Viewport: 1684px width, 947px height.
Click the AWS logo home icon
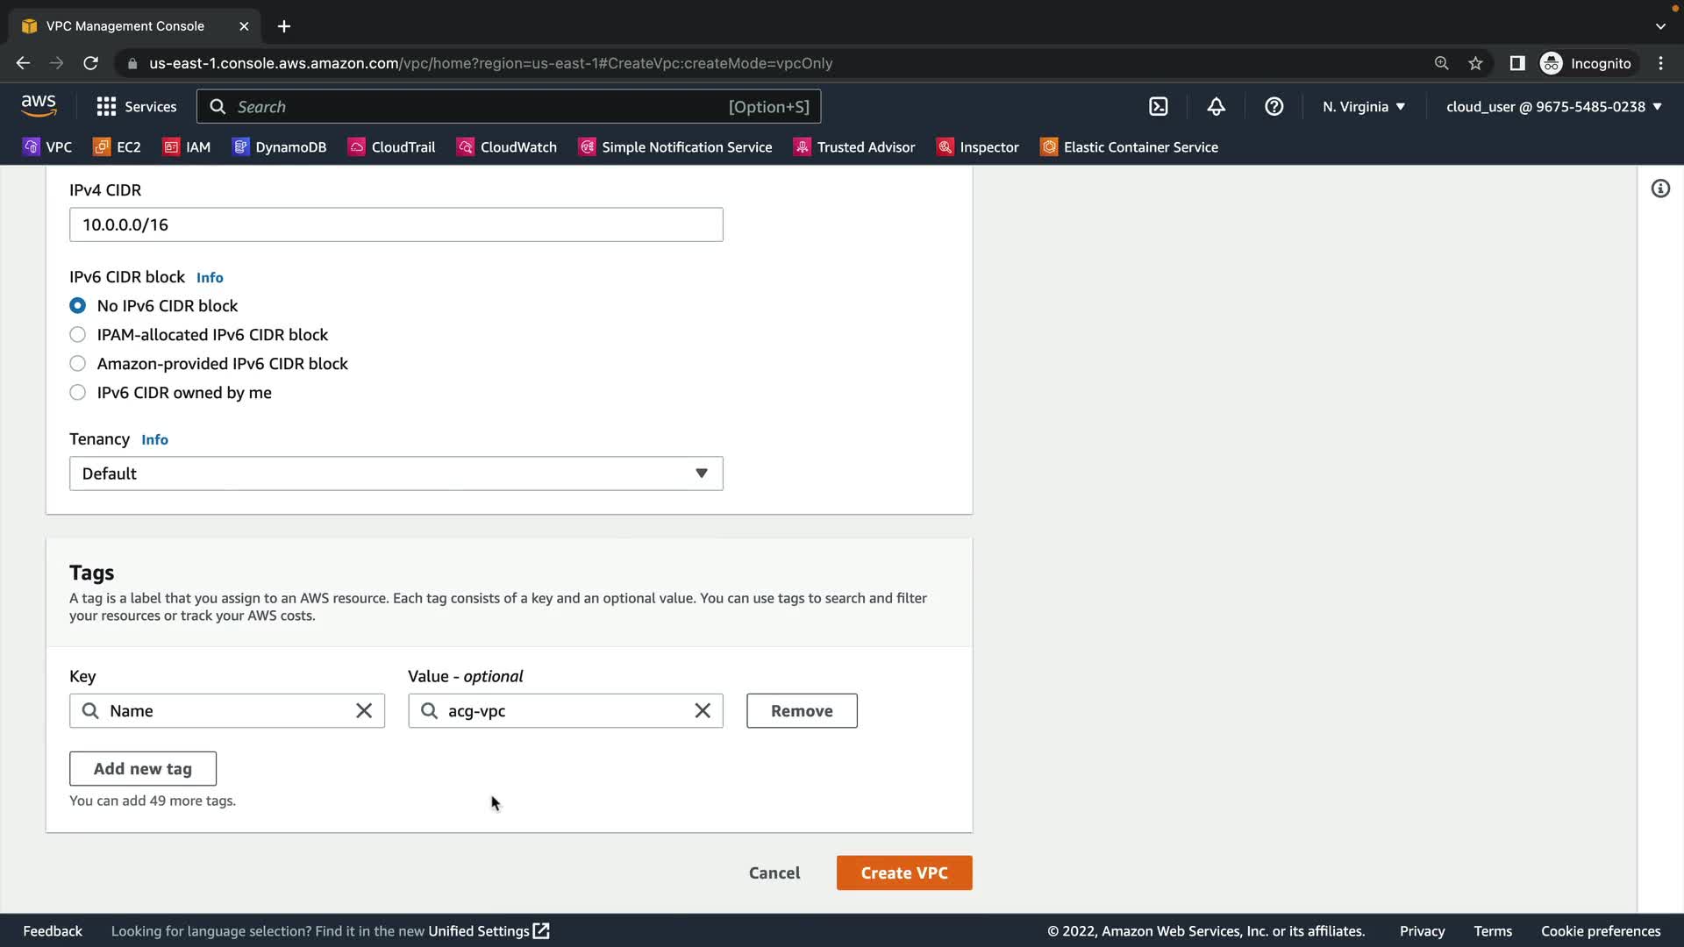tap(39, 106)
